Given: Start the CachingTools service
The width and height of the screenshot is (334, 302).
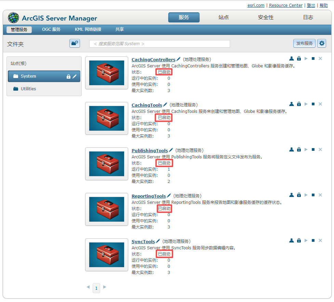Looking at the screenshot, I should (x=306, y=104).
